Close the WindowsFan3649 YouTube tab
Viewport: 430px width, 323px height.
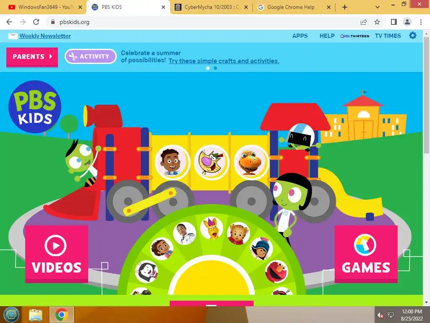coord(80,8)
